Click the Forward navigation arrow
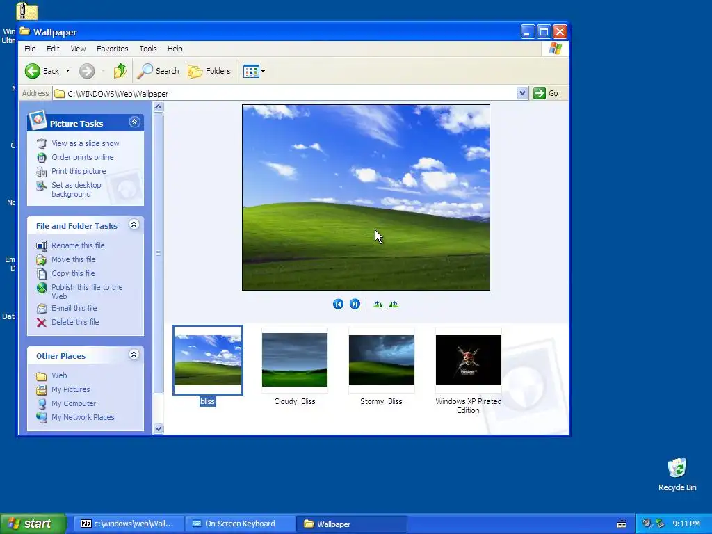Viewport: 712px width, 534px height. [x=87, y=71]
